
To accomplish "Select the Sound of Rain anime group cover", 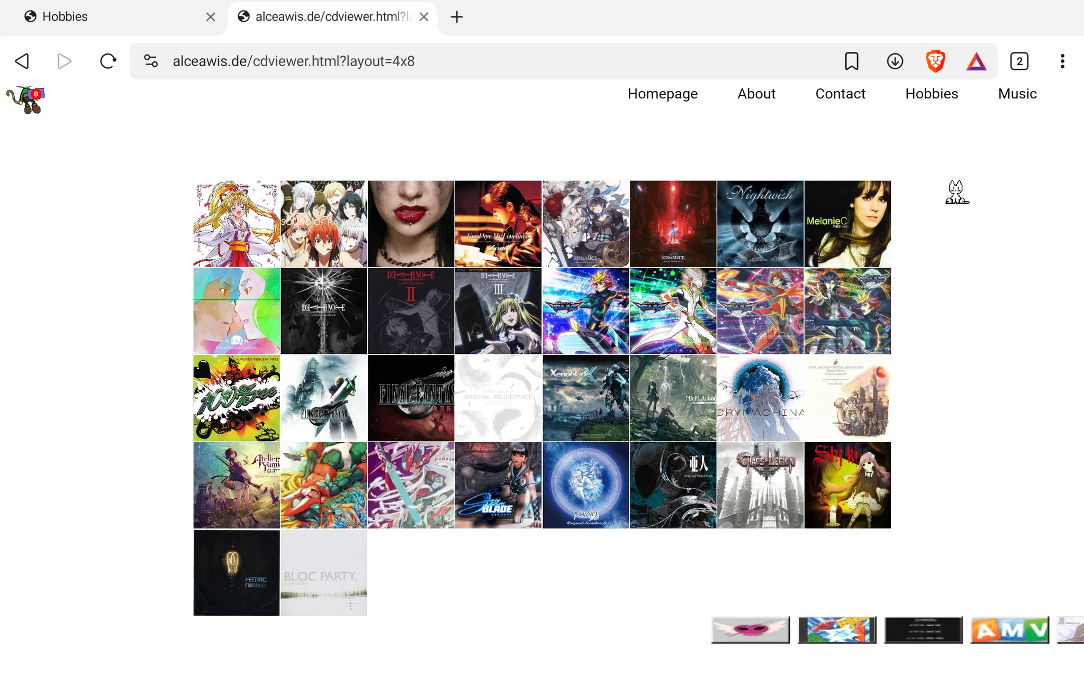I will pyautogui.click(x=323, y=224).
